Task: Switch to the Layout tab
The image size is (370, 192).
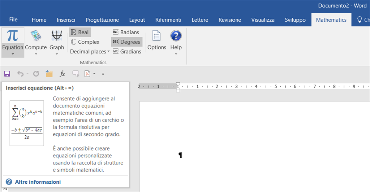Action: [137, 20]
